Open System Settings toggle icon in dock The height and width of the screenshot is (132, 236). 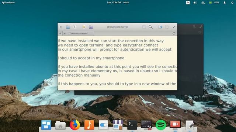coord(103,125)
